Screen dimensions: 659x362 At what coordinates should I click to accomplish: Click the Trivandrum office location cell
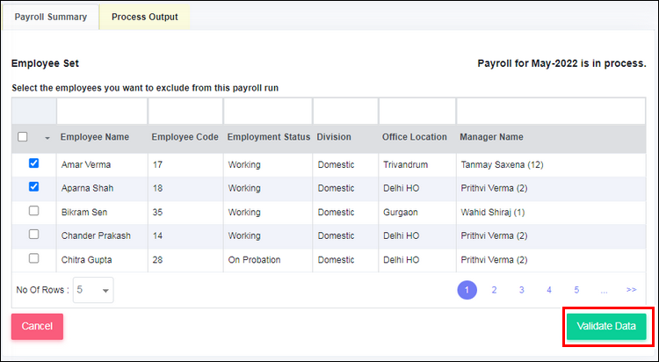coord(417,165)
